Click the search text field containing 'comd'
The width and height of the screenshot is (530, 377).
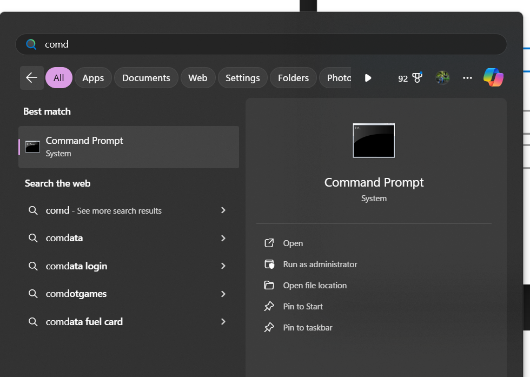260,44
